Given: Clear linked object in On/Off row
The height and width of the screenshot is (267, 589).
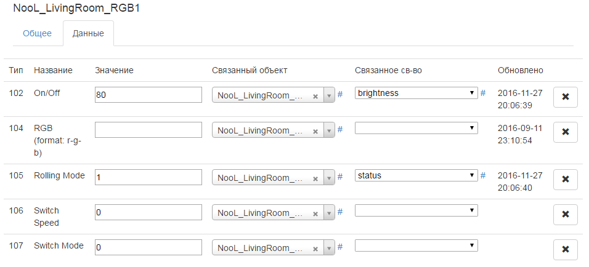Looking at the screenshot, I should (315, 96).
